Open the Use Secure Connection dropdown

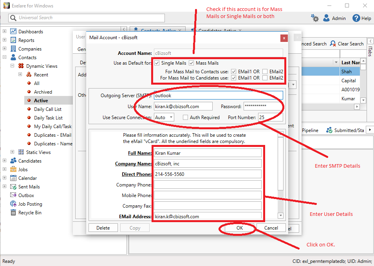(x=171, y=118)
